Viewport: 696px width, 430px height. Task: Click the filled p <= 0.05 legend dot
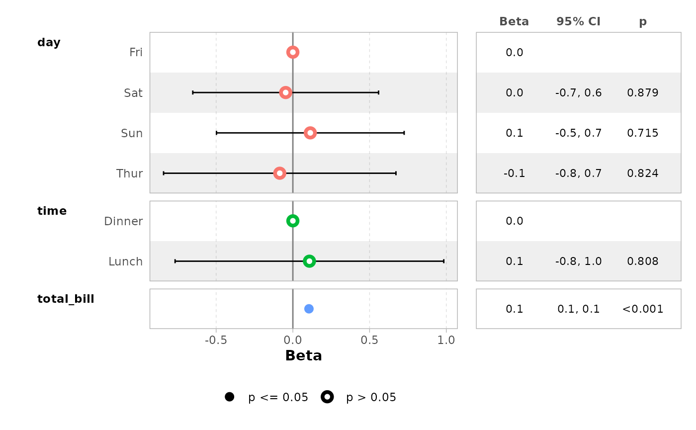tap(229, 397)
